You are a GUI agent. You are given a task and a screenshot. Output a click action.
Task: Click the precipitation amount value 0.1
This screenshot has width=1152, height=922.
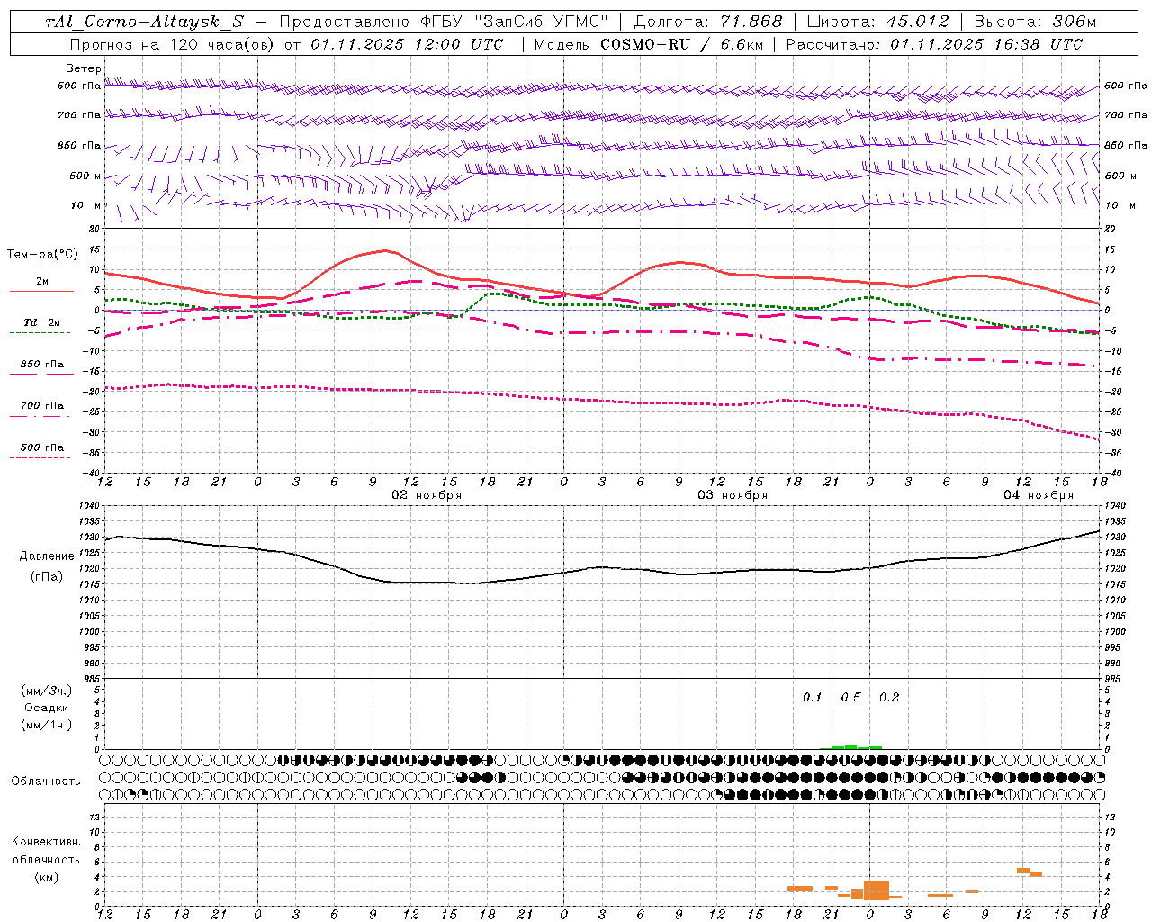click(x=813, y=698)
